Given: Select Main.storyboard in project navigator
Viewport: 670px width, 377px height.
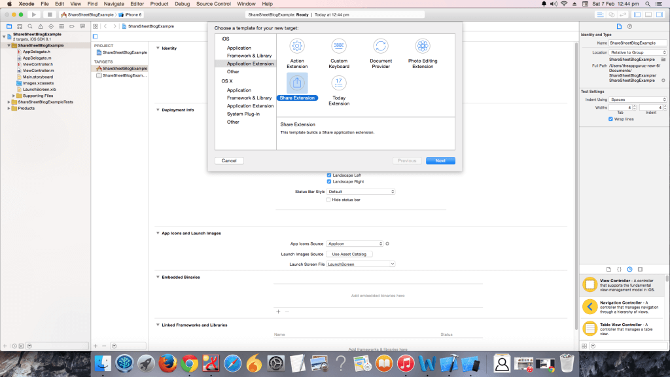Looking at the screenshot, I should point(37,77).
